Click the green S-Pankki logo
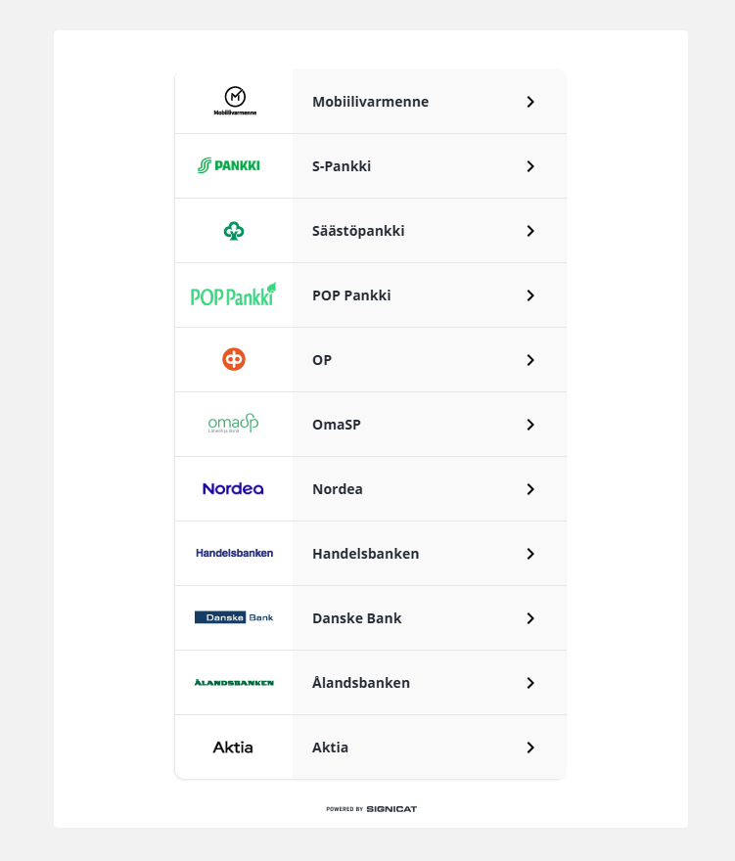The width and height of the screenshot is (735, 861). coord(229,165)
